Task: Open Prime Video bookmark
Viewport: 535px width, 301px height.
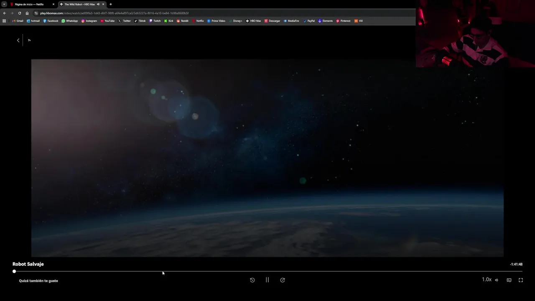Action: [x=216, y=21]
